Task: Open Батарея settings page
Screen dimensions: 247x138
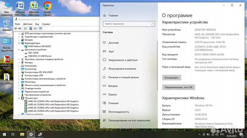Action: click(113, 86)
